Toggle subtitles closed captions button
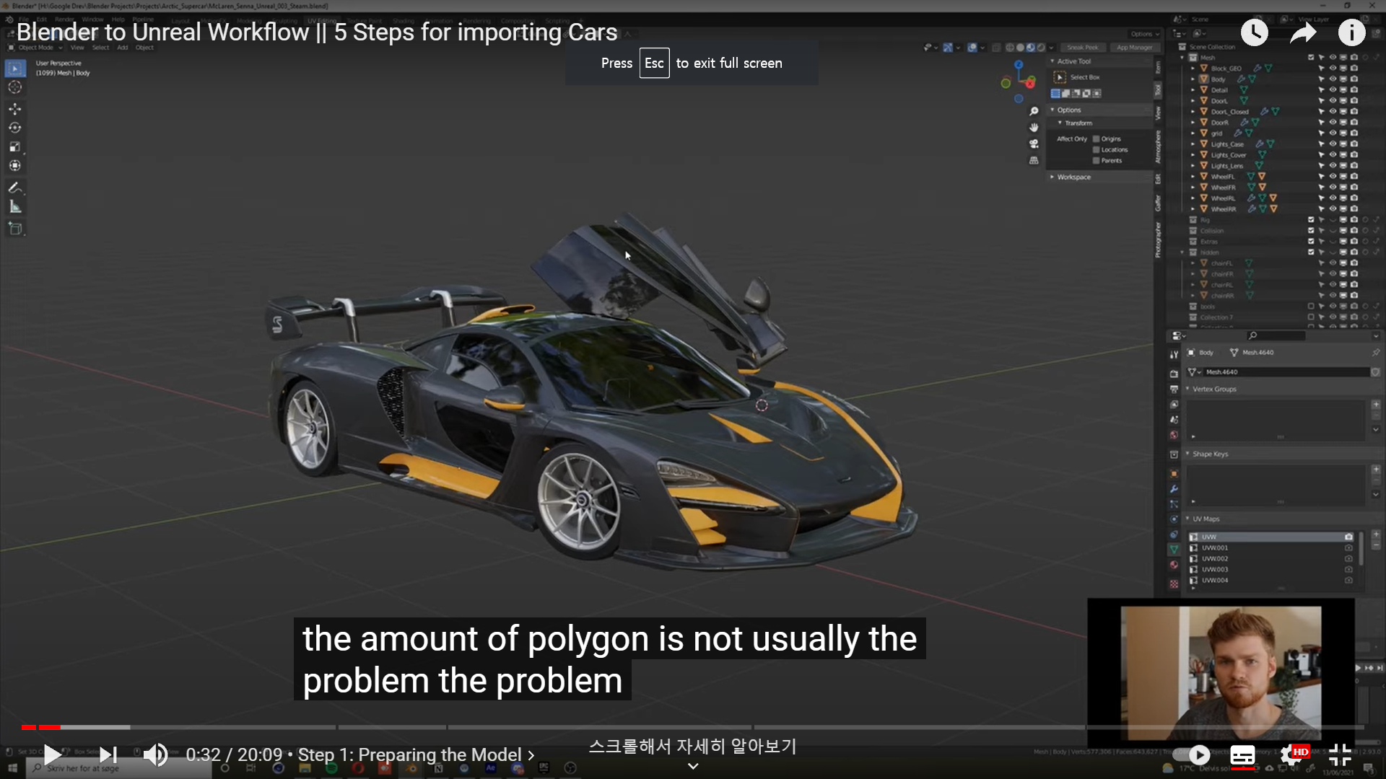 tap(1242, 755)
